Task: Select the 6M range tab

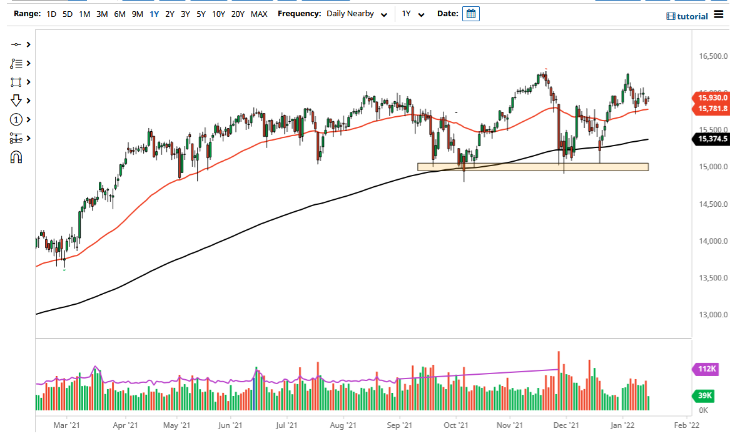Action: point(119,13)
